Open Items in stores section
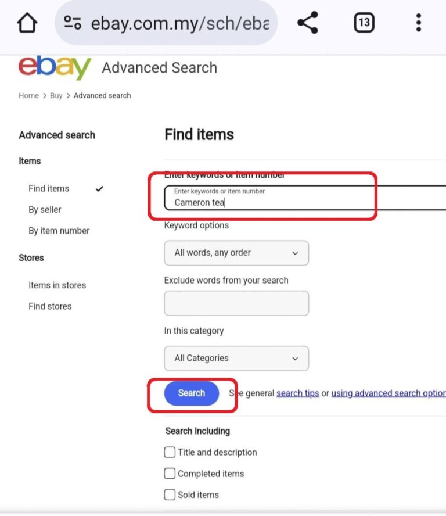The image size is (446, 516). [x=57, y=285]
